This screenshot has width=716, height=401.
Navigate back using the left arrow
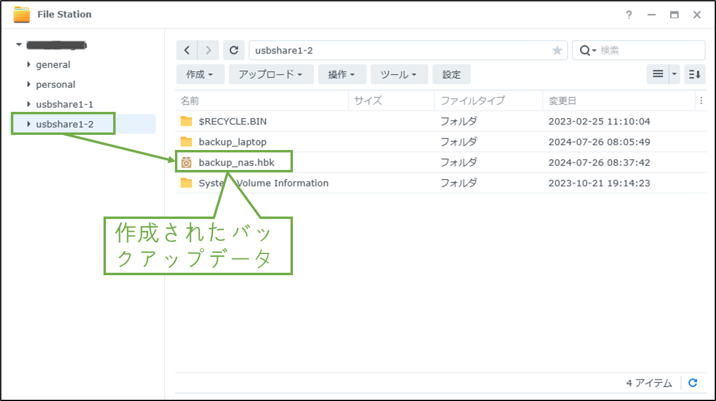(187, 50)
